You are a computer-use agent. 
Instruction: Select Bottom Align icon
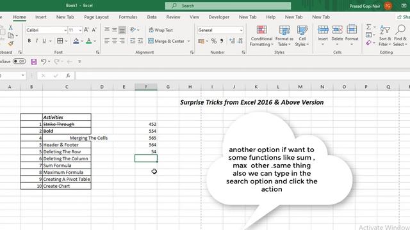tap(122, 30)
